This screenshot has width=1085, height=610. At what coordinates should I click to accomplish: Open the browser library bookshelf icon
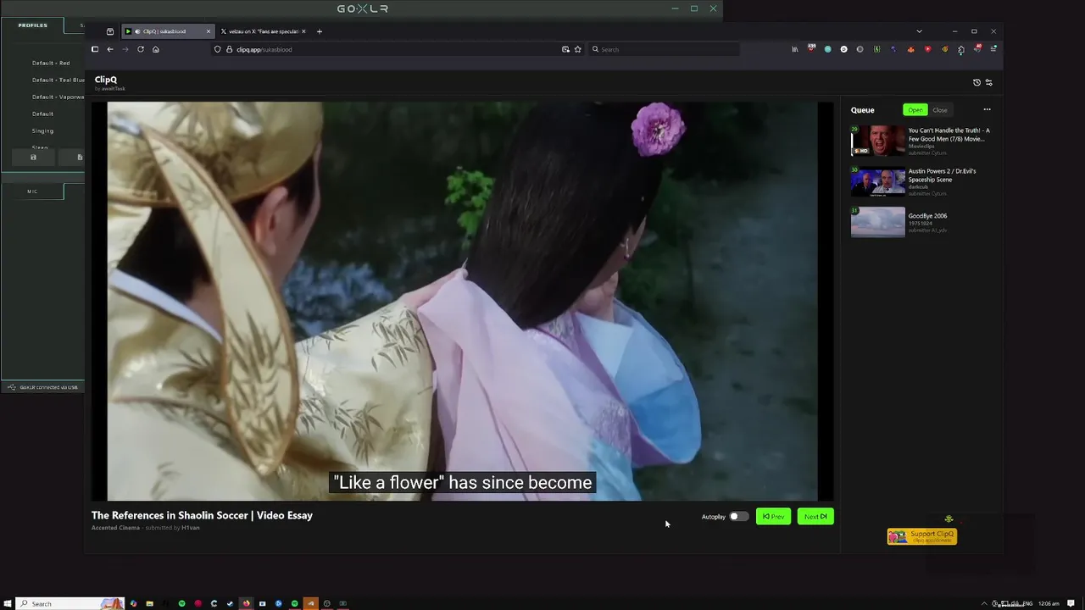(x=794, y=49)
